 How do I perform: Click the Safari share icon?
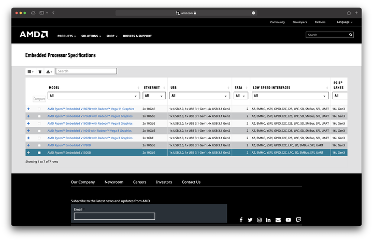click(x=349, y=13)
